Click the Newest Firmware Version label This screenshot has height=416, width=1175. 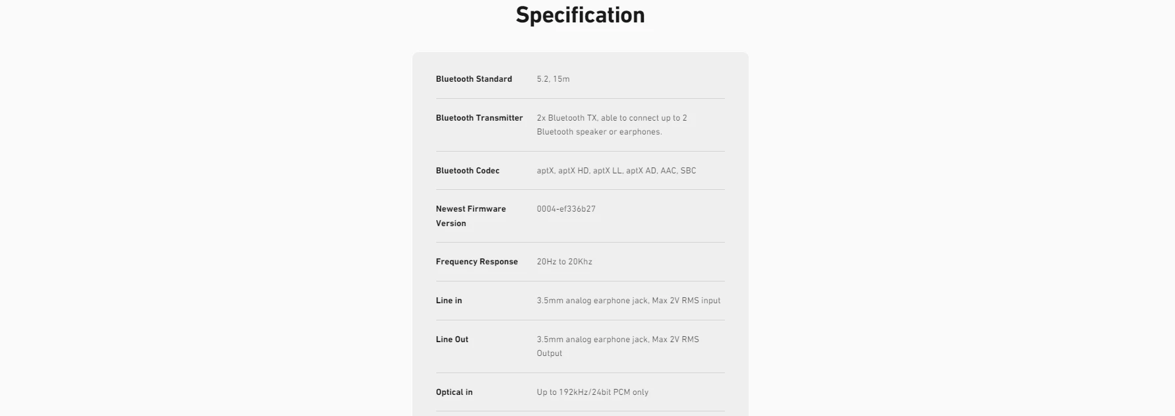coord(471,216)
